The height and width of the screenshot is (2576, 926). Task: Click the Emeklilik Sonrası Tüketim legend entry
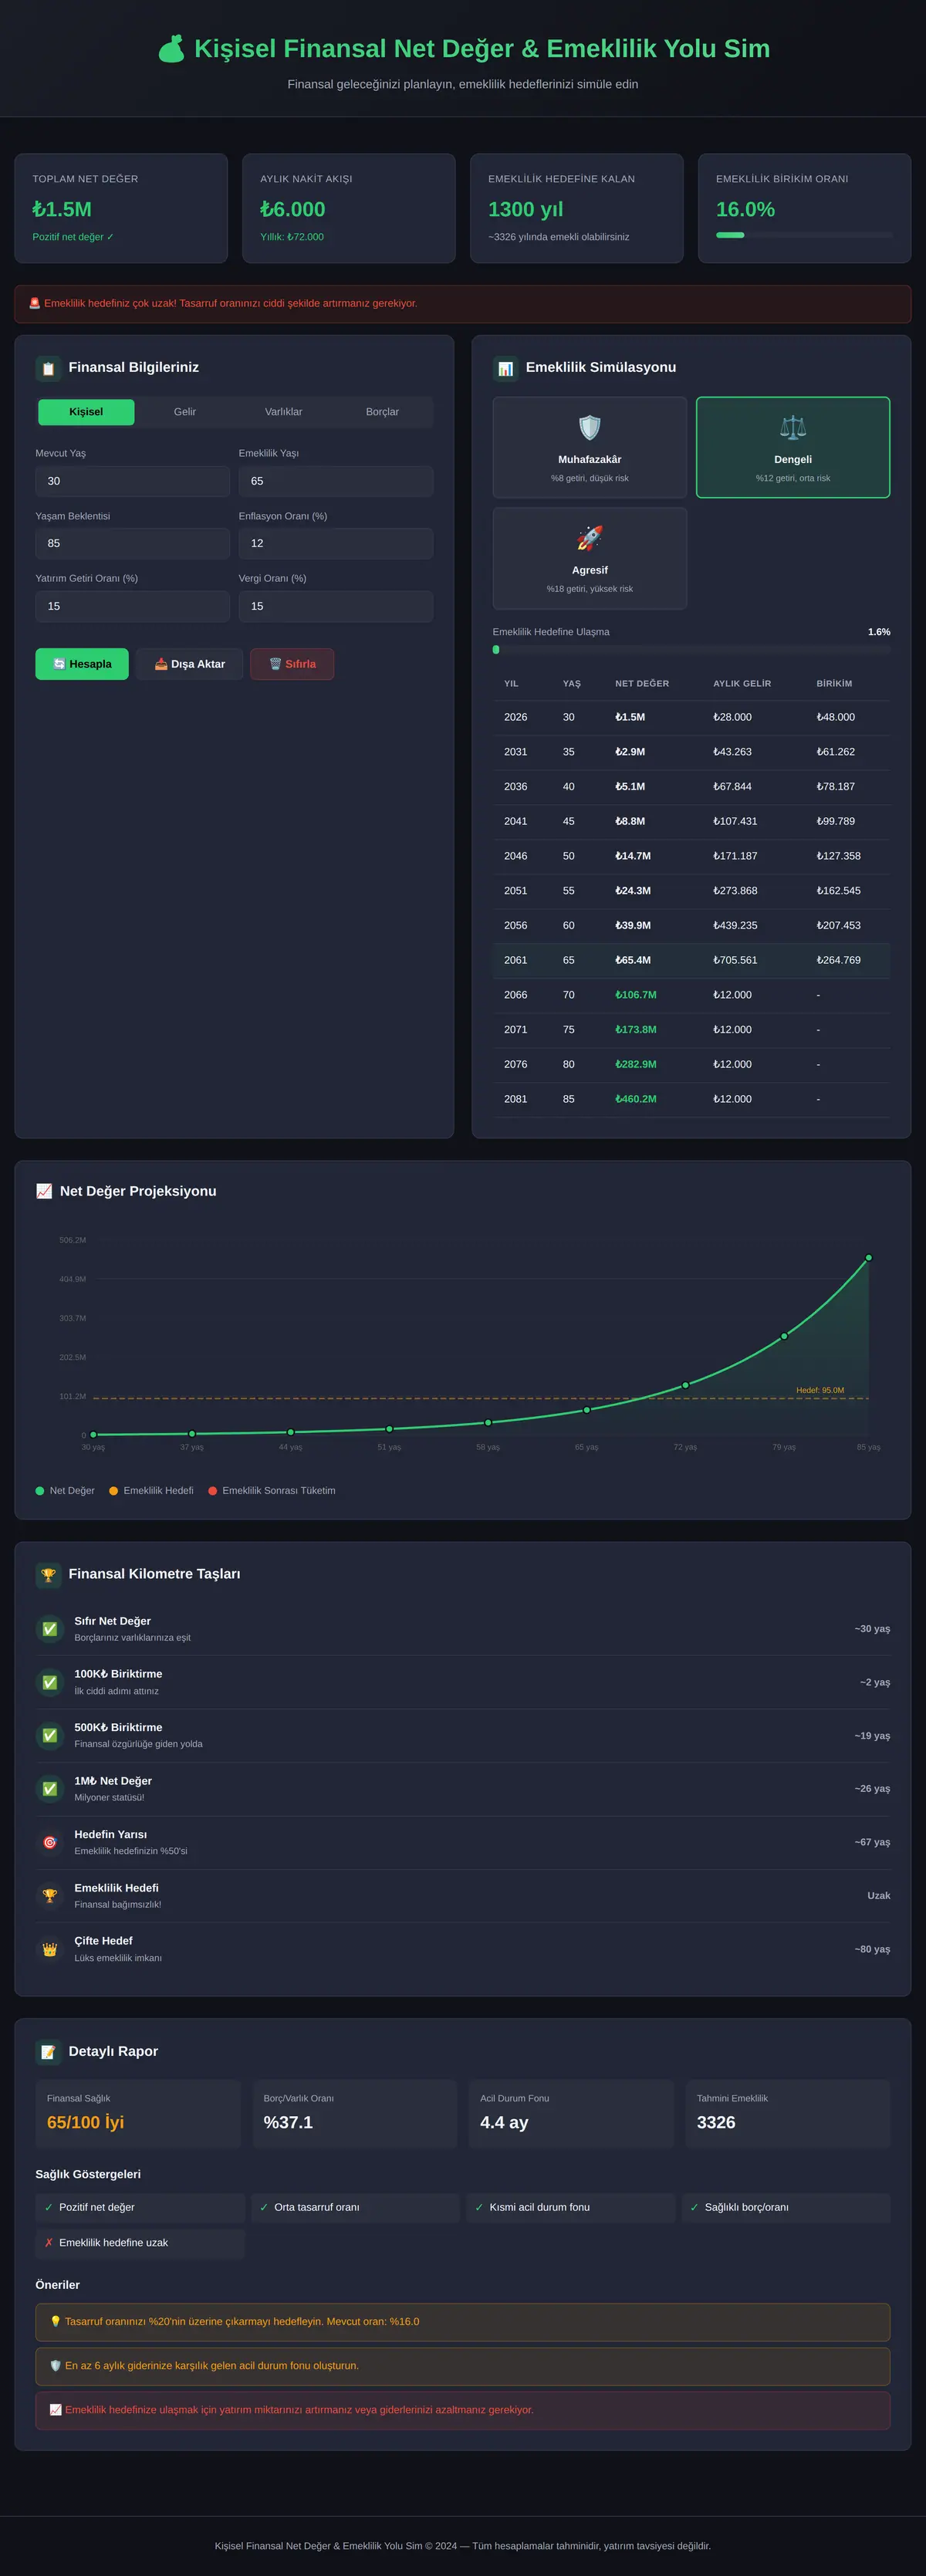pos(272,1491)
